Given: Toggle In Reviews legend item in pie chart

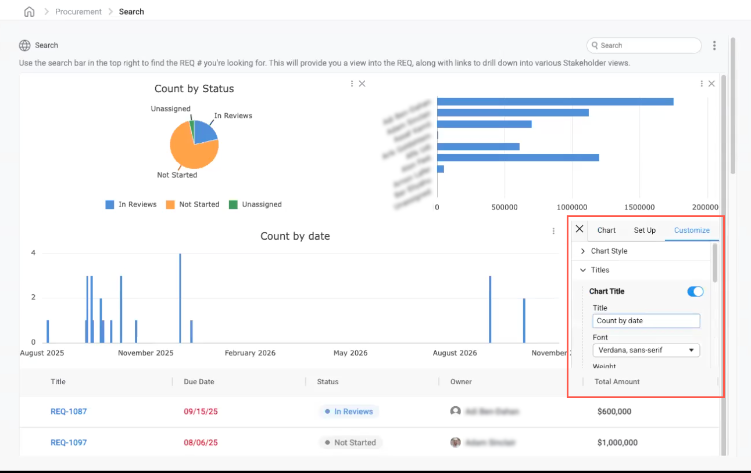Looking at the screenshot, I should click(x=131, y=204).
